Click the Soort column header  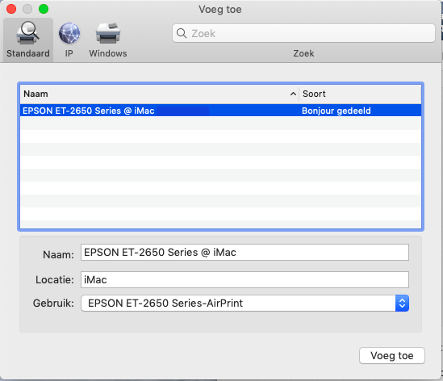tap(360, 94)
